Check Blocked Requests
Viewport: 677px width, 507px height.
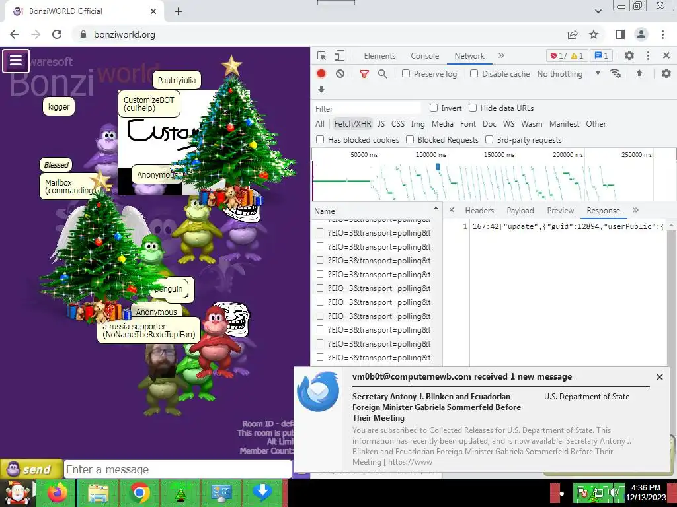410,139
